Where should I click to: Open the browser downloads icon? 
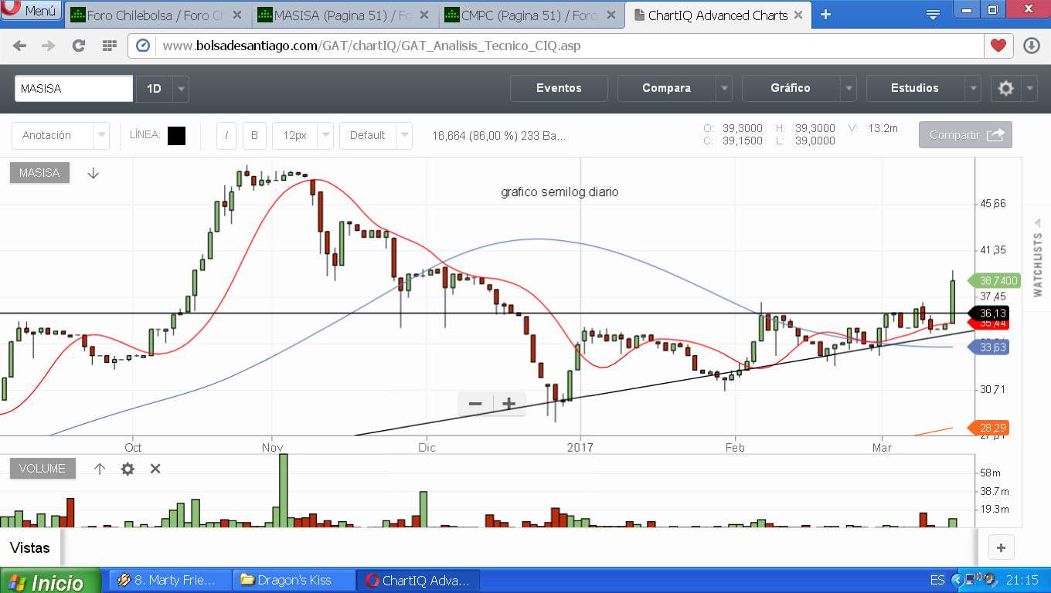point(1032,46)
